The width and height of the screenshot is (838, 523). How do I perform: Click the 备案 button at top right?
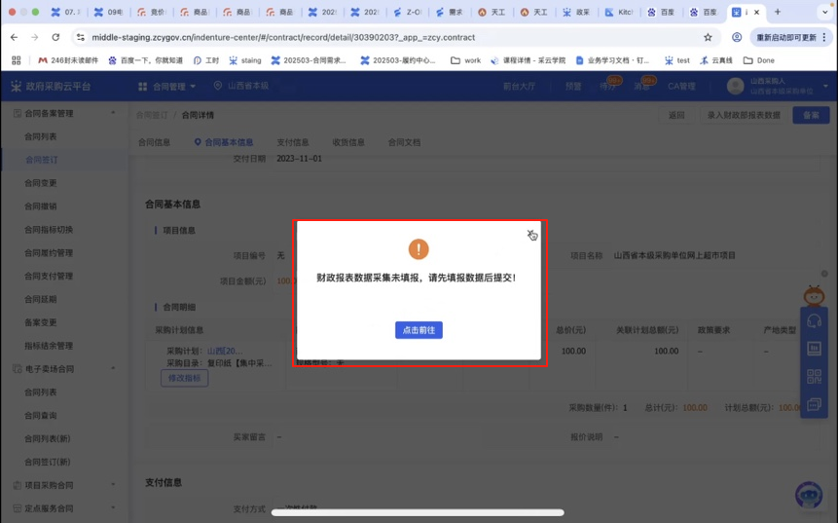tap(811, 115)
